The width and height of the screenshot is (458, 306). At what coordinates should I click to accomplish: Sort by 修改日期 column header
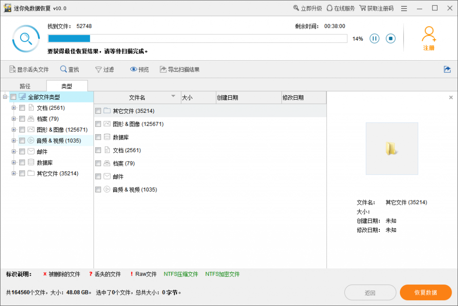pyautogui.click(x=304, y=98)
